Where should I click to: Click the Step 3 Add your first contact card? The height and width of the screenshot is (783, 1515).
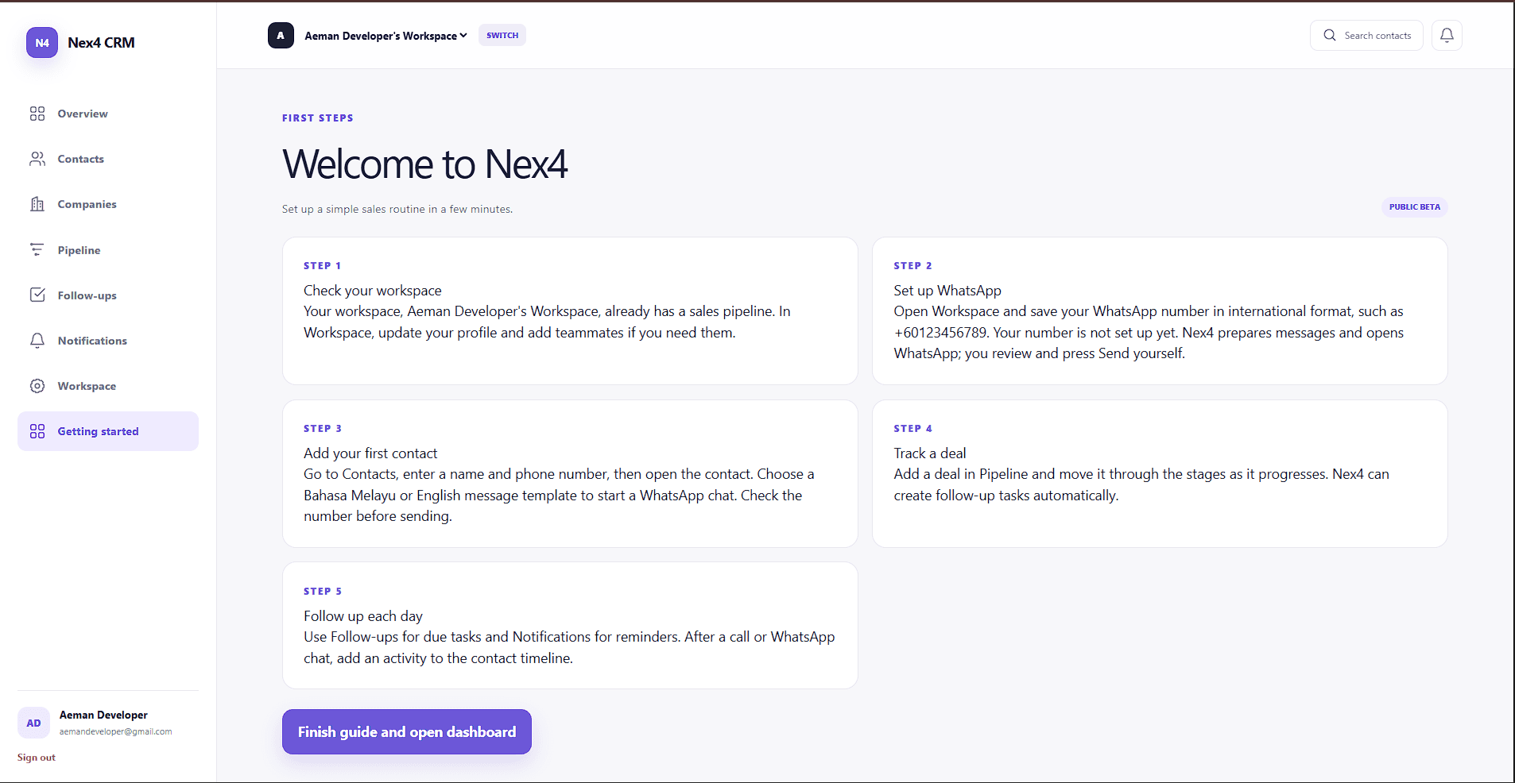pos(570,473)
